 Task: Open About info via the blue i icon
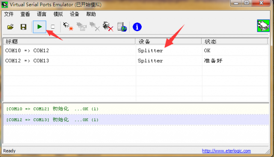137,27
